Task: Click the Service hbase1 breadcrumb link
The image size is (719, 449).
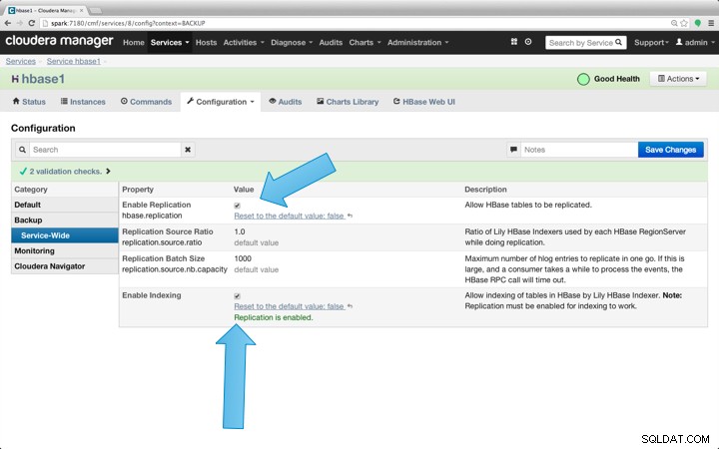Action: (x=73, y=61)
